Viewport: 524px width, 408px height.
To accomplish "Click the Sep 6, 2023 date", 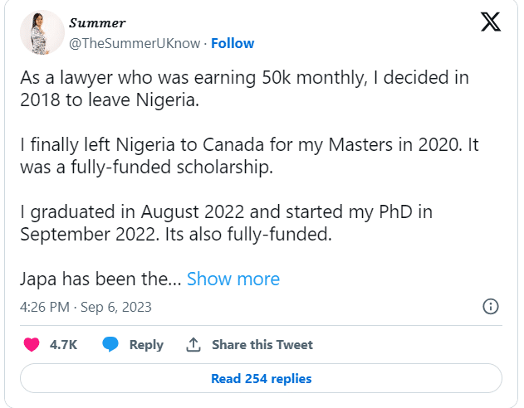I will (x=115, y=307).
